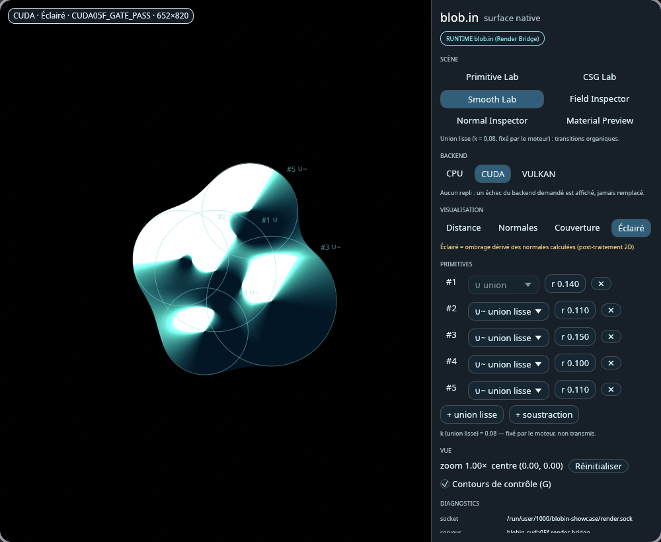Toggle the Contours de contrôle checkbox

[x=445, y=484]
